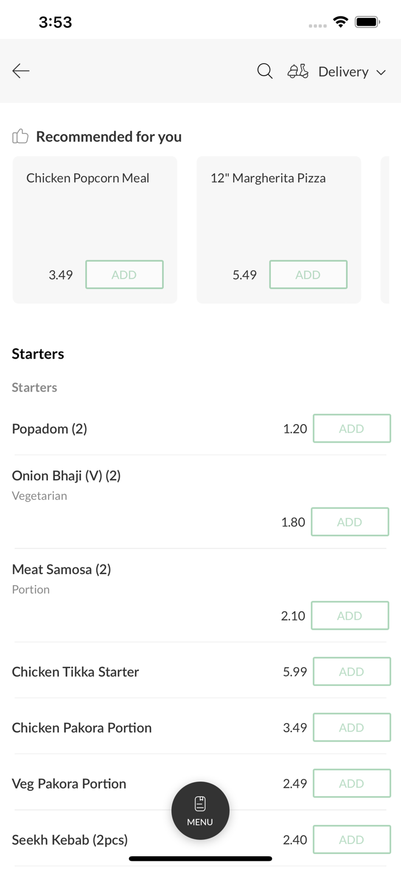Add Popadom (2) to basket
The height and width of the screenshot is (869, 401).
click(352, 429)
